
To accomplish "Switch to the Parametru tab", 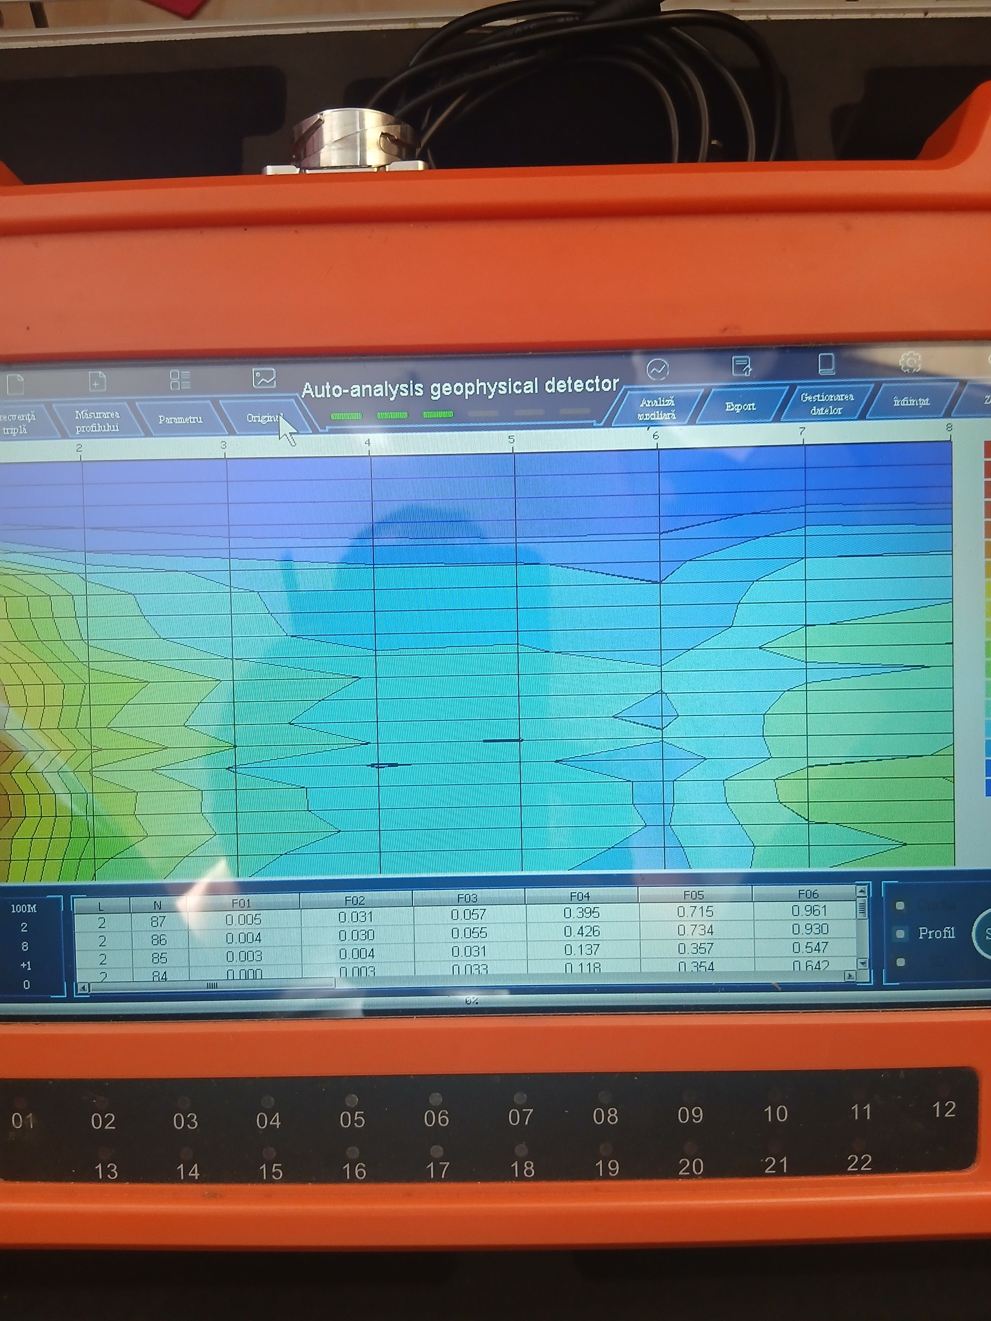I will 180,420.
